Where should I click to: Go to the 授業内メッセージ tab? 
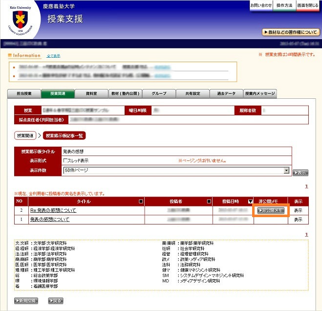[260, 93]
